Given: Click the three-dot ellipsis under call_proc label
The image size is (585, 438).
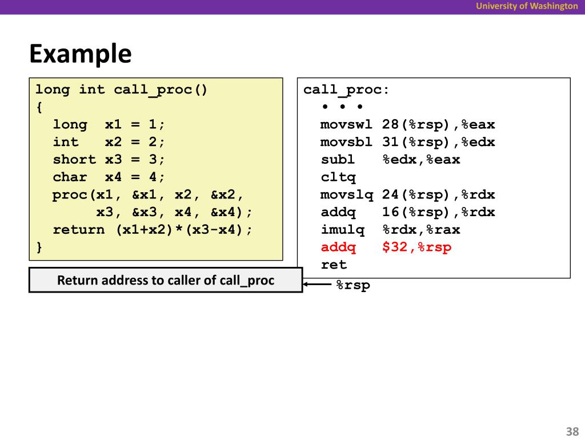Looking at the screenshot, I should click(342, 107).
